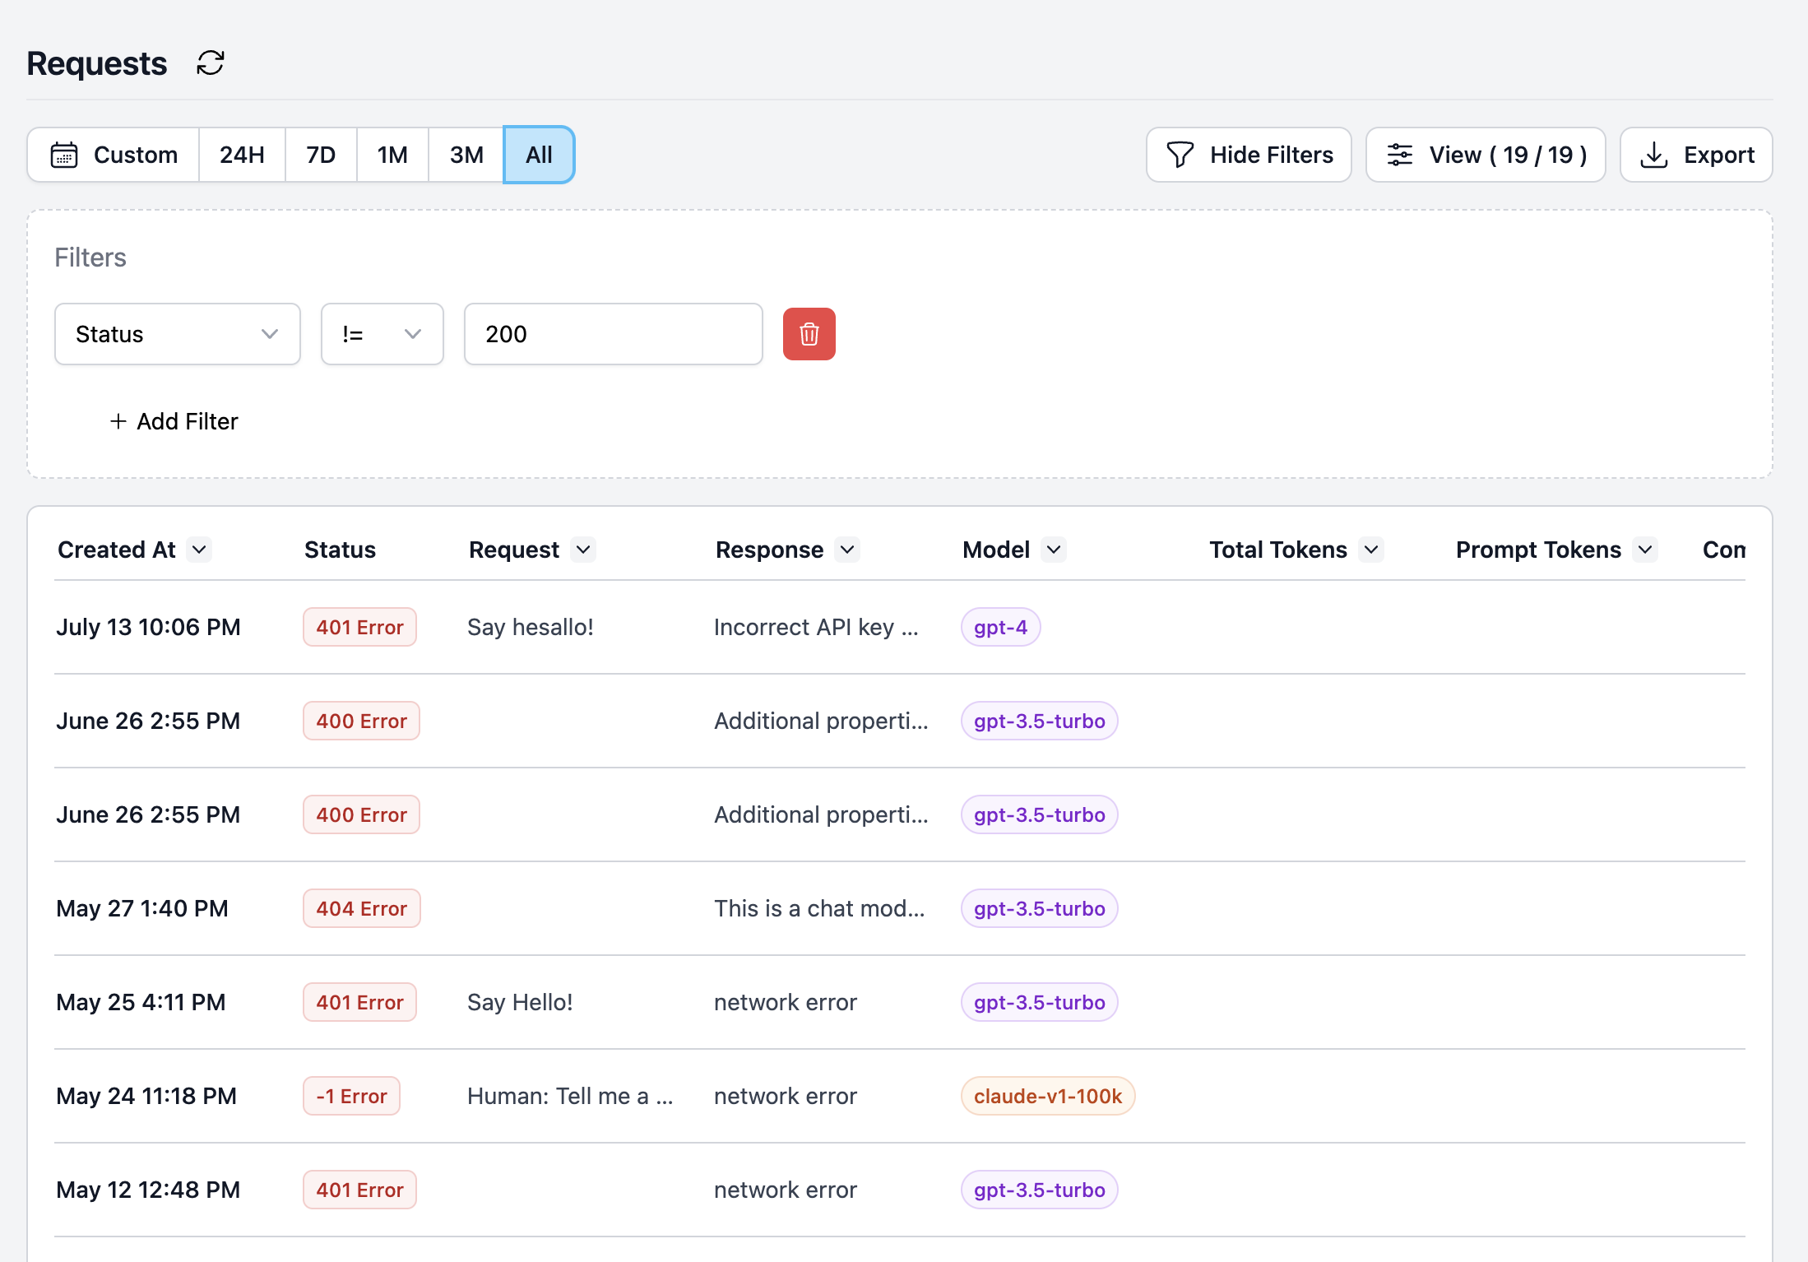Viewport: 1808px width, 1262px height.
Task: Click gpt-3.5-turbo tag on May 12 row
Action: tap(1039, 1190)
